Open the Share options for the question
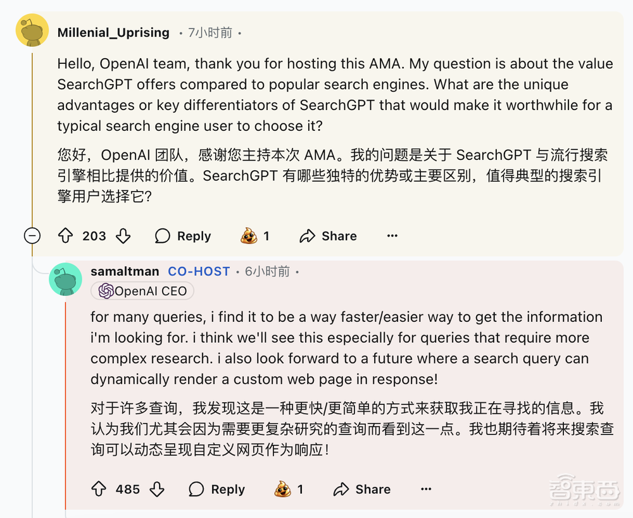Viewport: 633px width, 518px height. pyautogui.click(x=327, y=235)
